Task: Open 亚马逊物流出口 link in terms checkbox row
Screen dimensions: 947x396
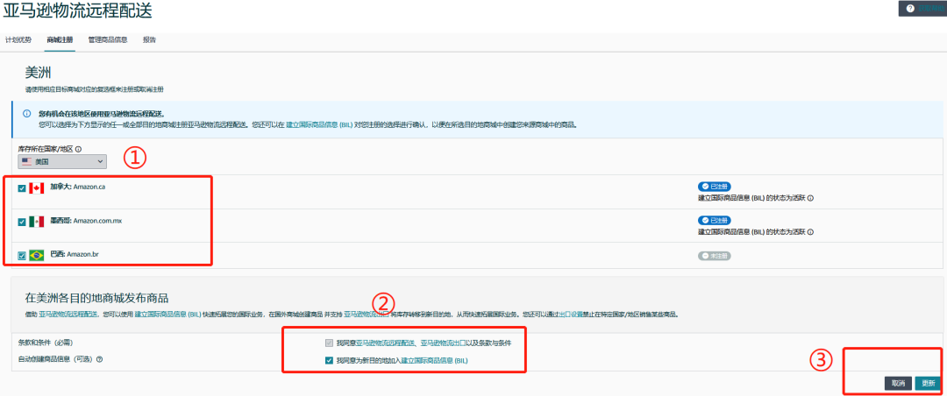Action: (442, 343)
